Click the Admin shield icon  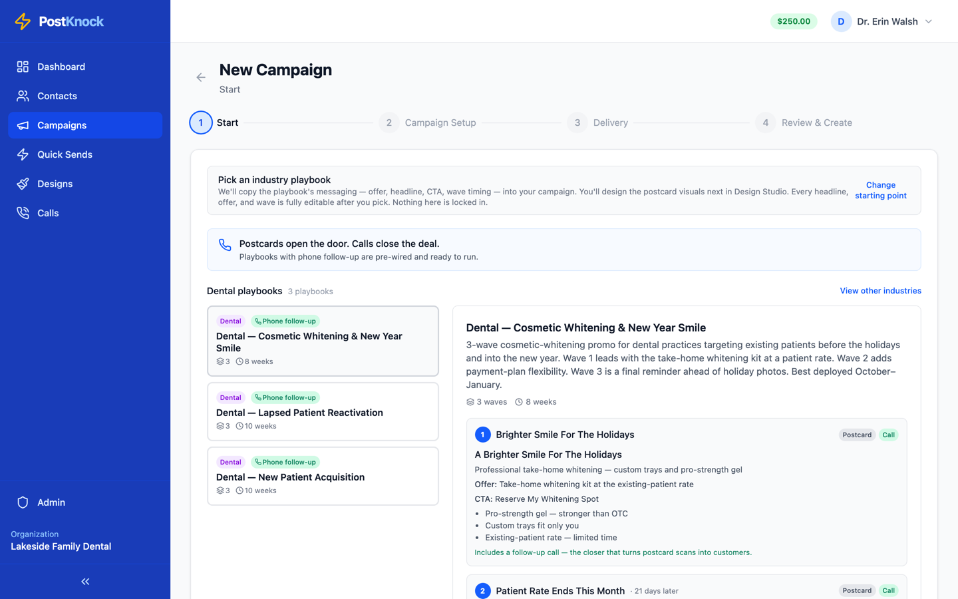(x=23, y=502)
